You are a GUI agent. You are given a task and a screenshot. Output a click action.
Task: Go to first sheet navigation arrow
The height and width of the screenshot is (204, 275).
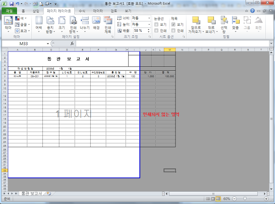pyautogui.click(x=4, y=194)
